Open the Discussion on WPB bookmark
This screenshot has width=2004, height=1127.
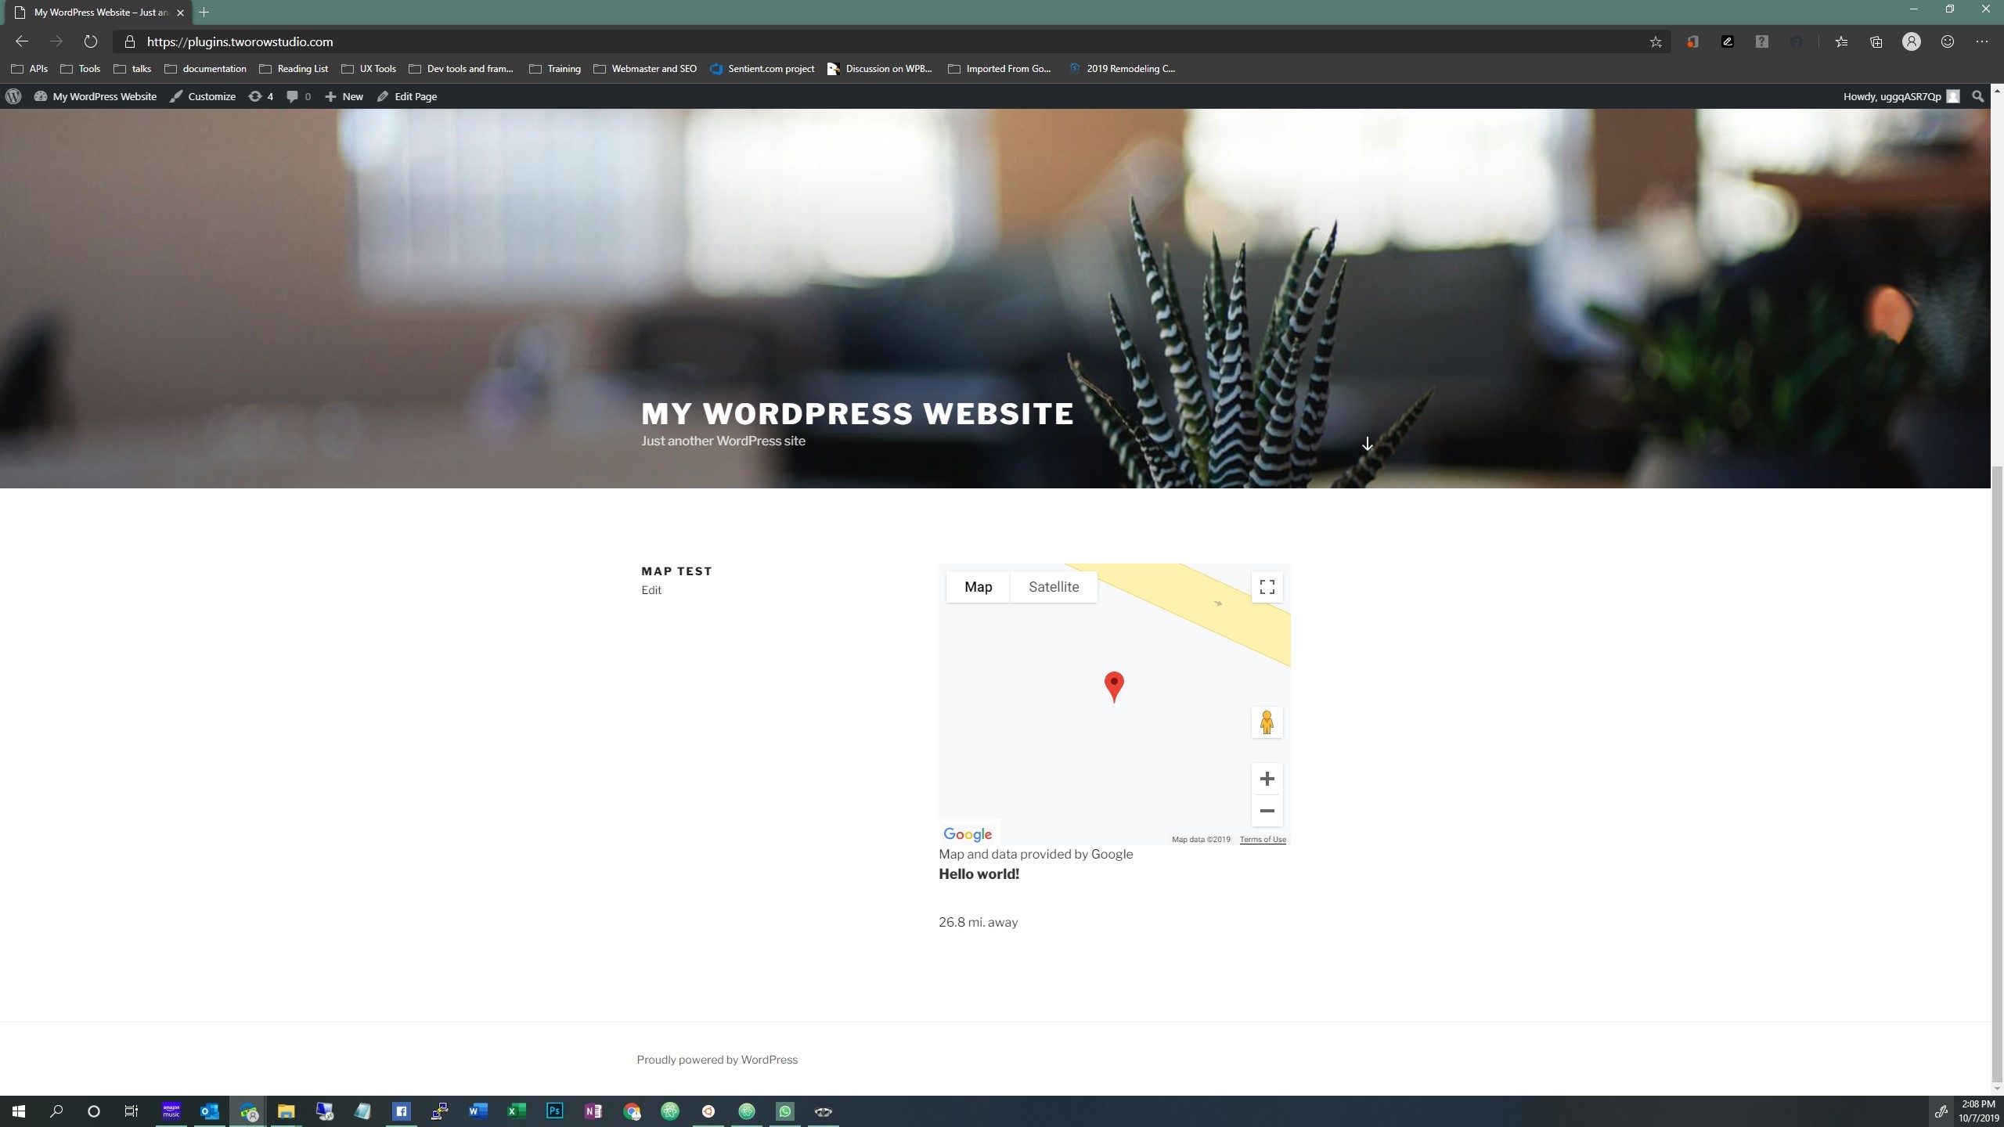tap(880, 69)
